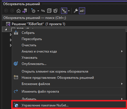The height and width of the screenshot is (109, 127).
Task: Focus the Solution Explorer search field
Action: (64, 18)
